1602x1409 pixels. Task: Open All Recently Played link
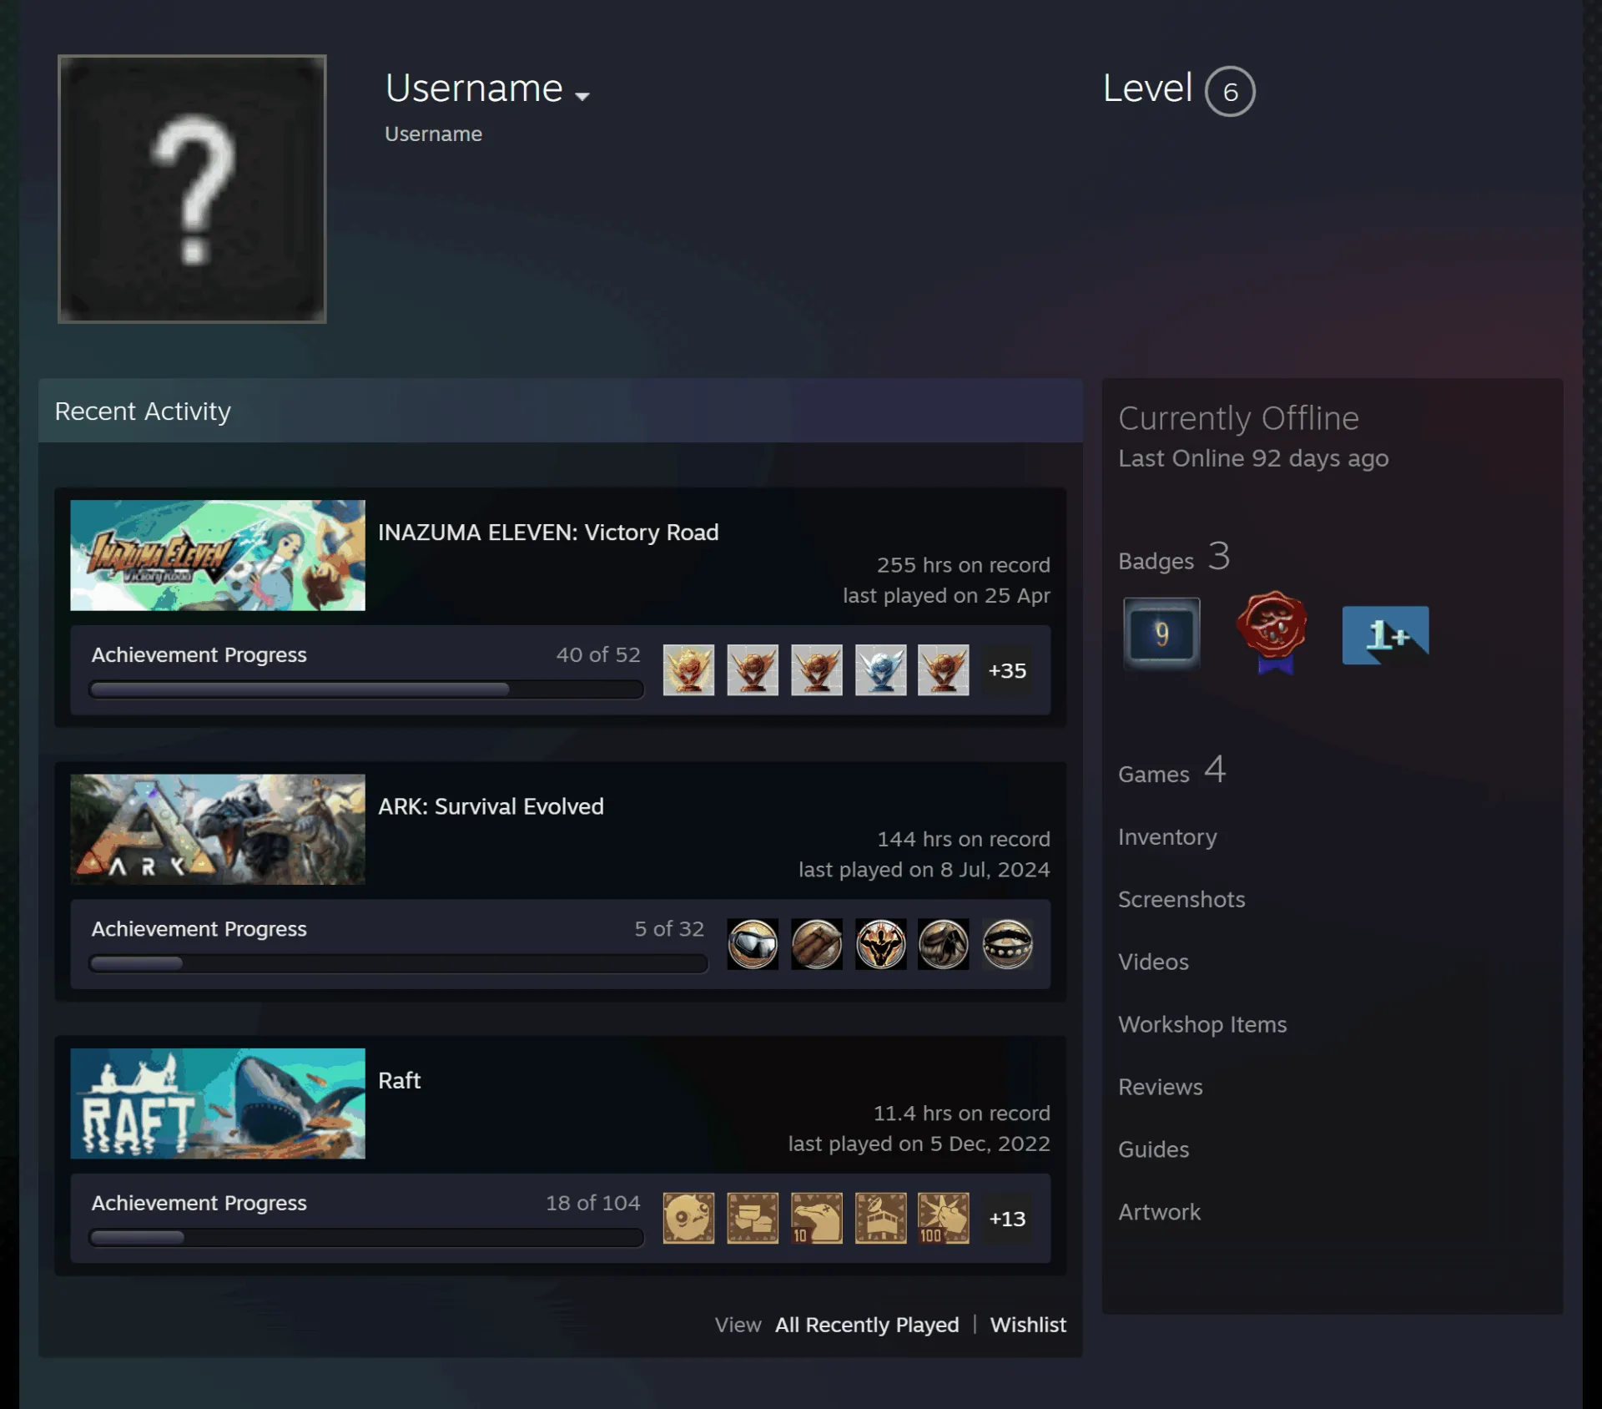(867, 1325)
